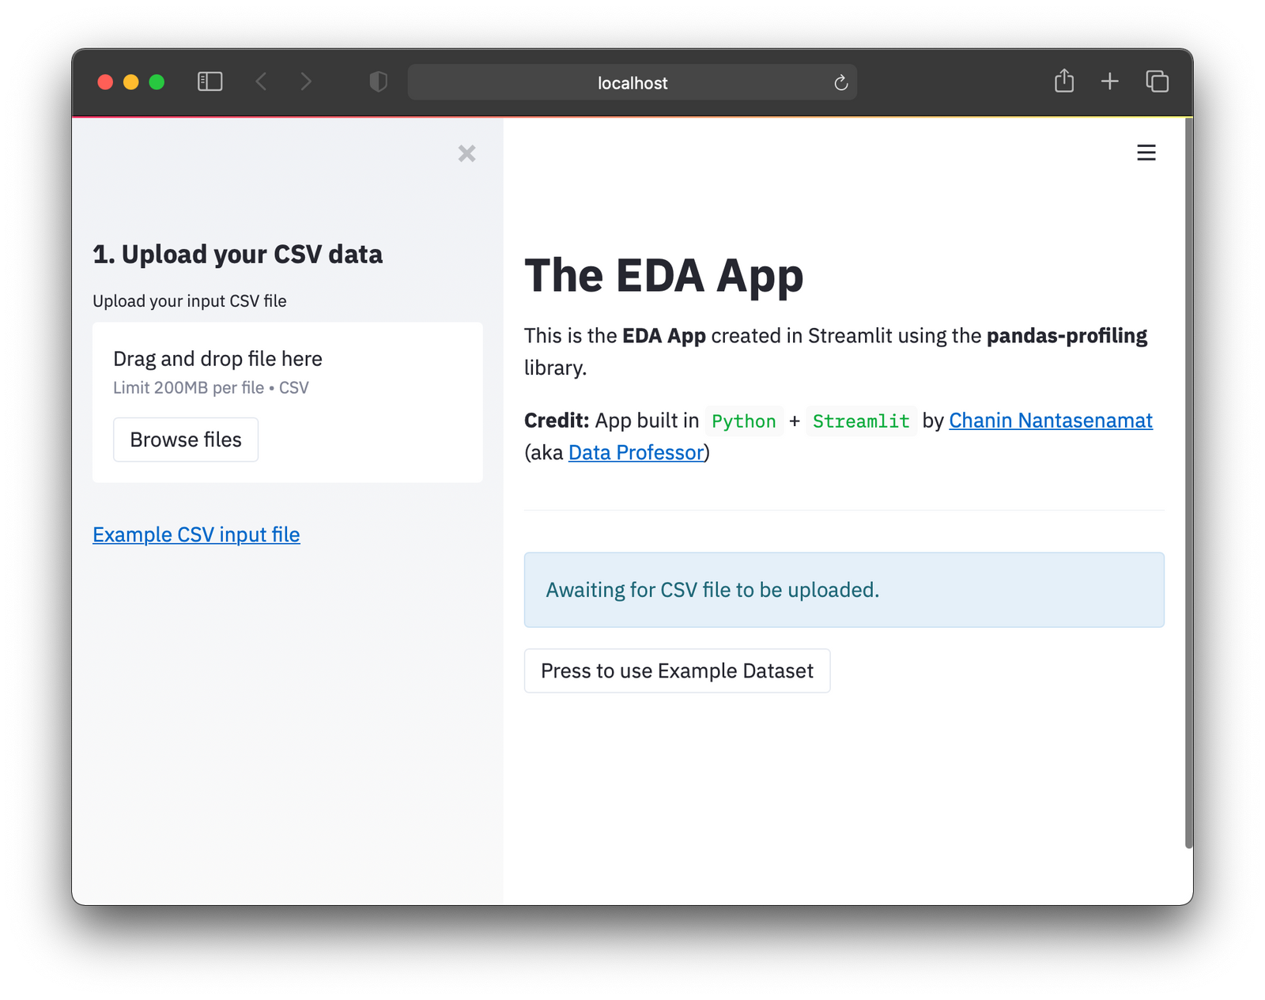
Task: Click inside the localhost address bar
Action: click(631, 81)
